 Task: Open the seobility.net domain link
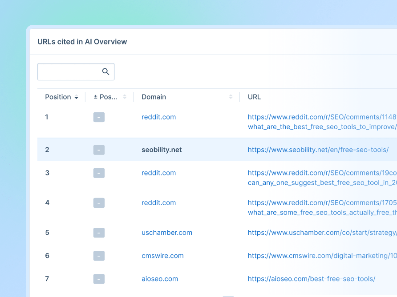[x=162, y=150]
